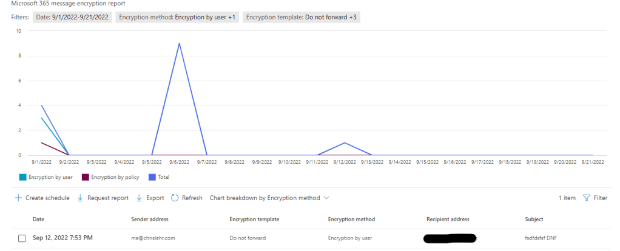Click the chart peak at 9/6/2022
This screenshot has height=251, width=620.
(179, 44)
